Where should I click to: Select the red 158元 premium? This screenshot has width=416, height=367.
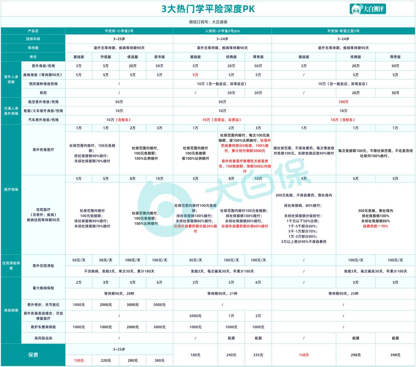pyautogui.click(x=304, y=355)
